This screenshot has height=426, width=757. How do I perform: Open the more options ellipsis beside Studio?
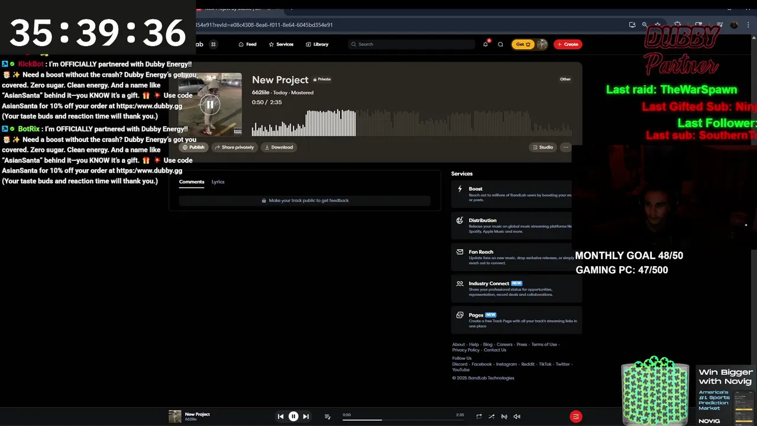click(x=565, y=147)
